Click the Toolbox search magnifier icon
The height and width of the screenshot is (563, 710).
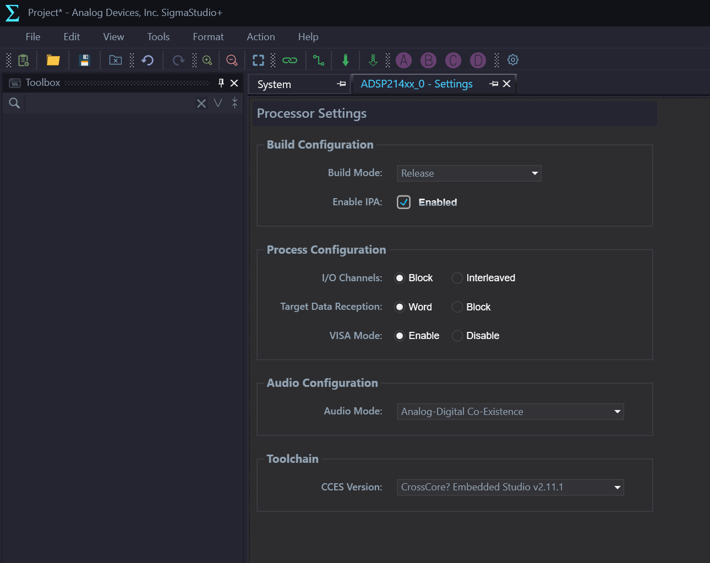(14, 103)
